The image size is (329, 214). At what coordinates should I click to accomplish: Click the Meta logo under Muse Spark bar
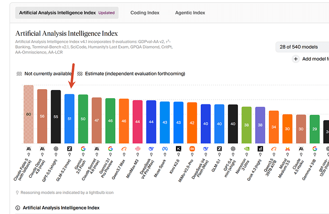(165, 149)
